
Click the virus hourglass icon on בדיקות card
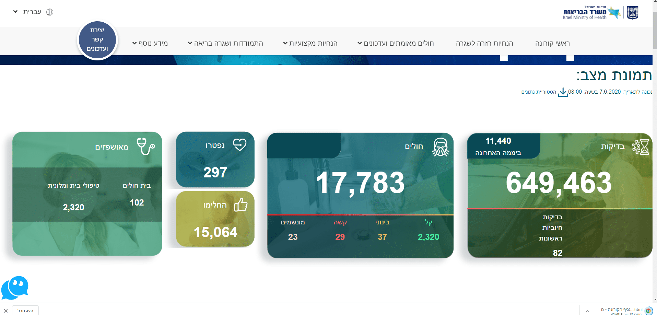coord(640,147)
